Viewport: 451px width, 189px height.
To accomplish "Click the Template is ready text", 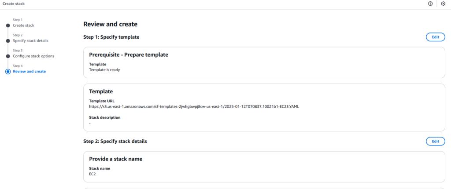I will coord(104,69).
